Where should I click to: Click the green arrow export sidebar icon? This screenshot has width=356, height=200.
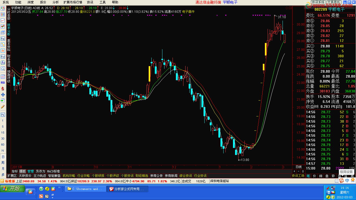point(3,101)
